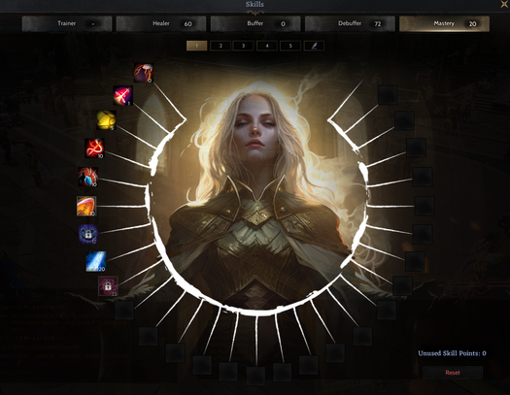Click the blue light beam skill icon

pyautogui.click(x=96, y=261)
